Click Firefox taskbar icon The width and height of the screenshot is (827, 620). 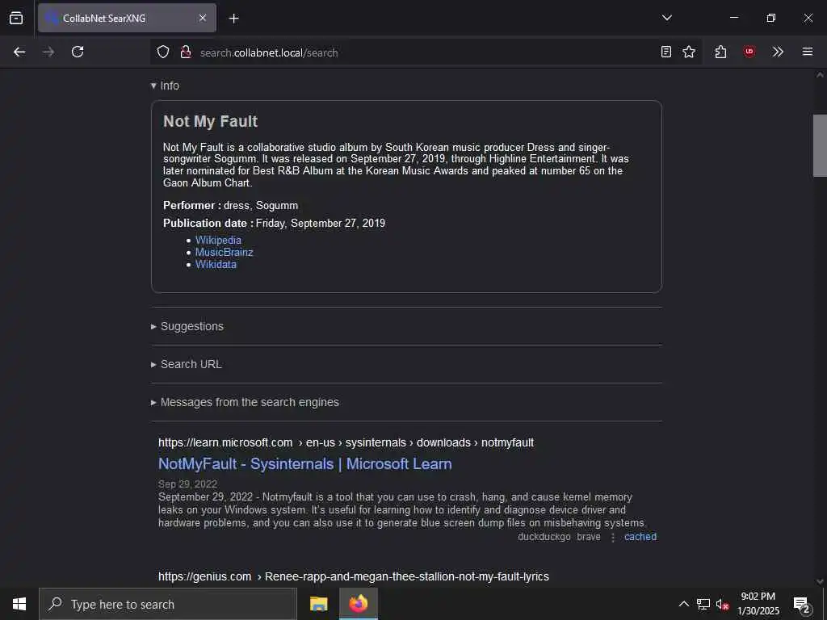(358, 604)
